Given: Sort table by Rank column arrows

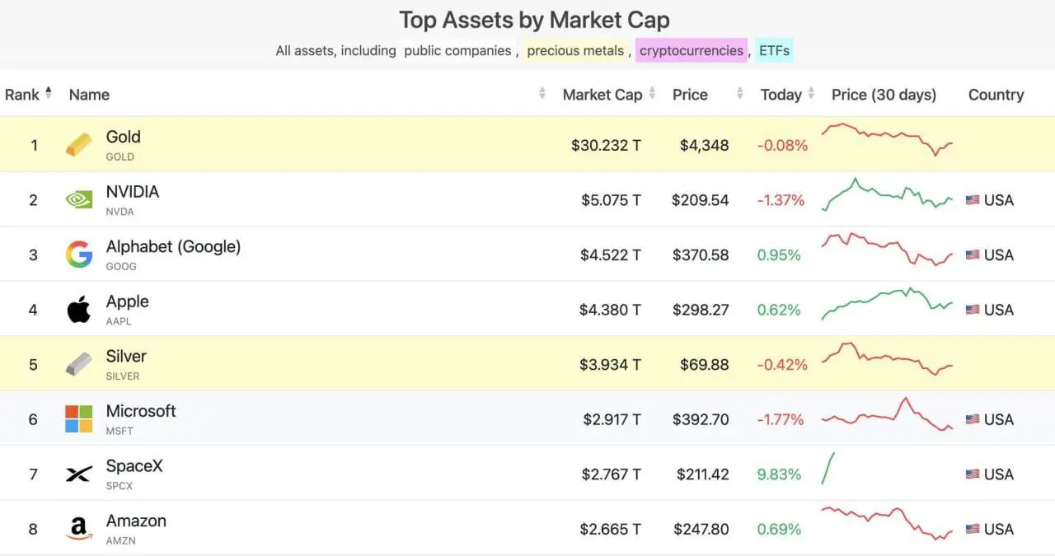Looking at the screenshot, I should pyautogui.click(x=49, y=93).
